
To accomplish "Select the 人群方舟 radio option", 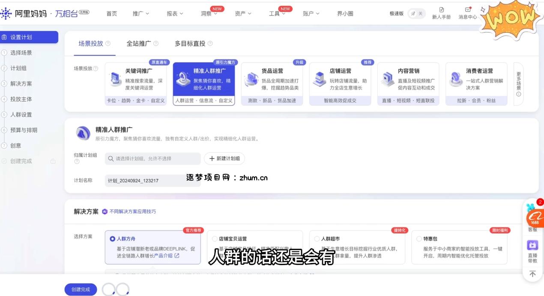I will point(113,239).
